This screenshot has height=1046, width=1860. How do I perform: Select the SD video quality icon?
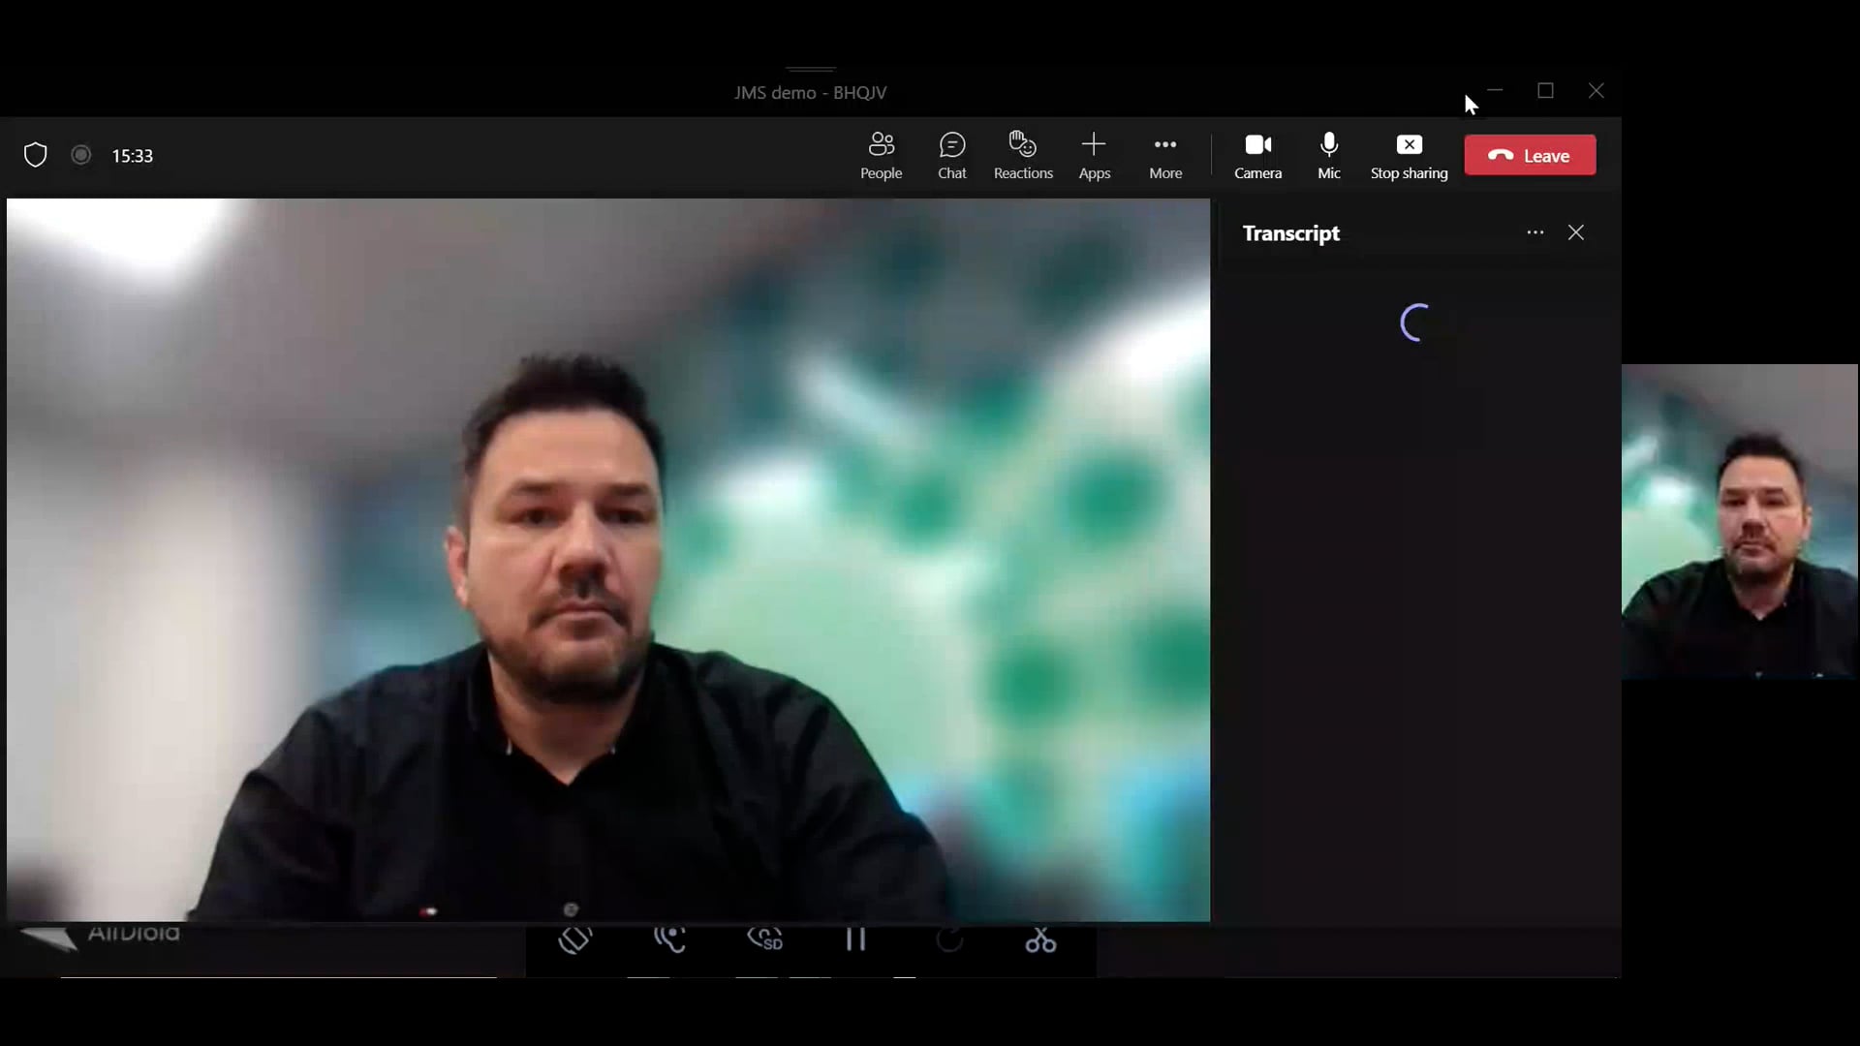coord(765,940)
